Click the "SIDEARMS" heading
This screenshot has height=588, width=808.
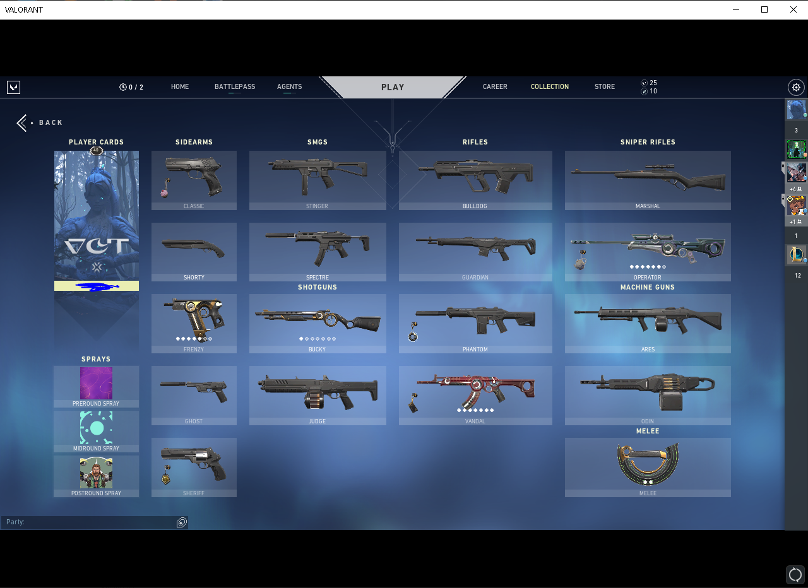(194, 143)
